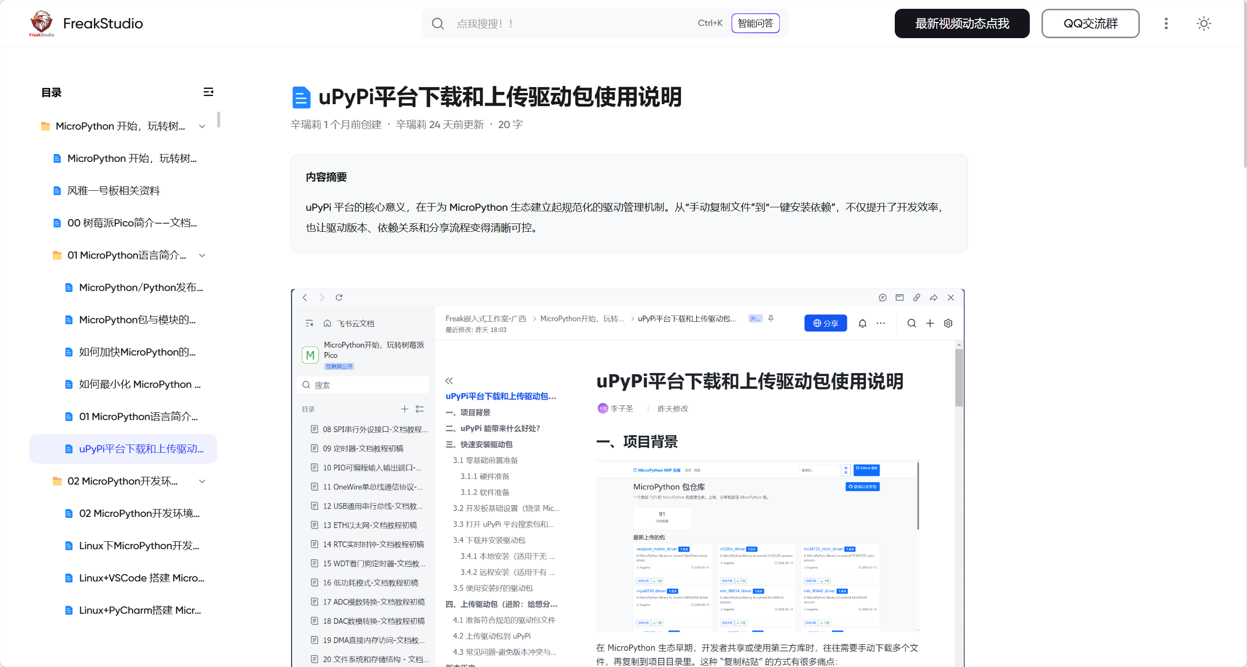
Task: Open notifications bell in Feishu header
Action: (x=862, y=323)
